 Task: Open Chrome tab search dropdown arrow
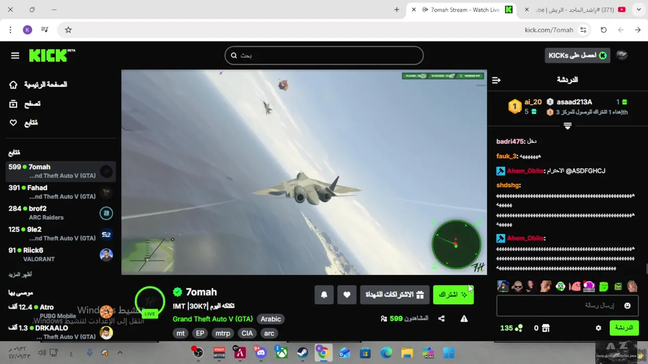(639, 10)
